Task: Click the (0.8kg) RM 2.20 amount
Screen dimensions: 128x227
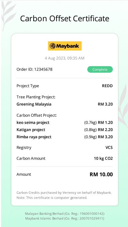Action: click(x=98, y=130)
